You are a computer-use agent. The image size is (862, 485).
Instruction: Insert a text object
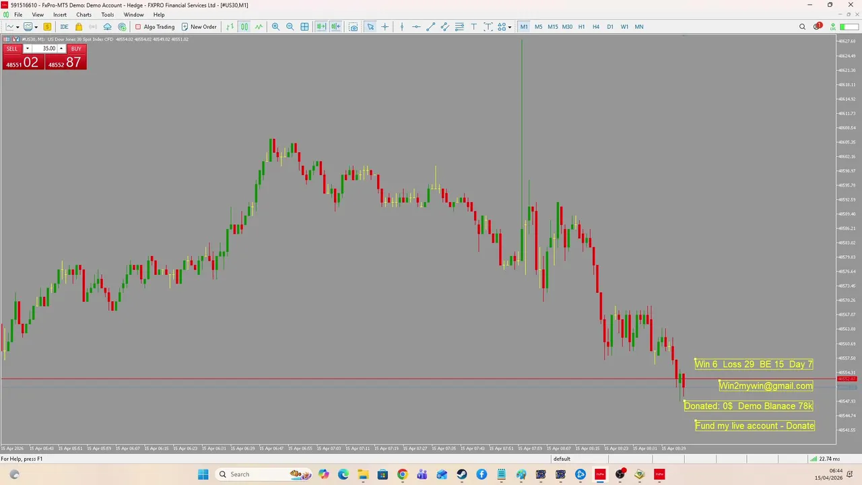(473, 27)
